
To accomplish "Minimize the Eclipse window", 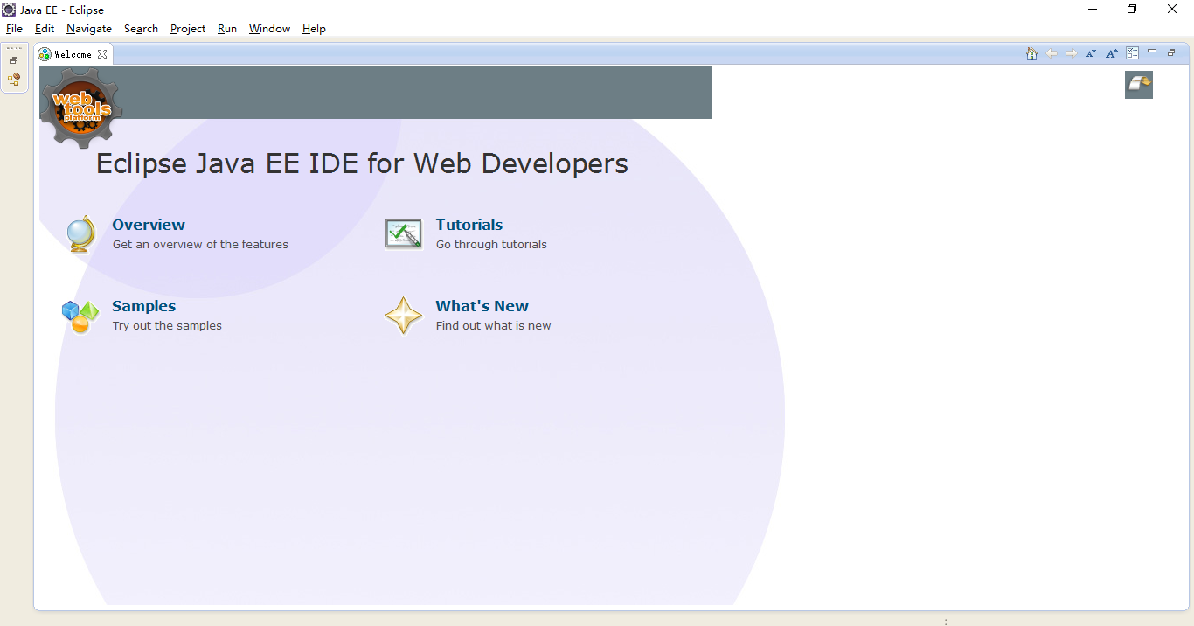I will click(1093, 10).
